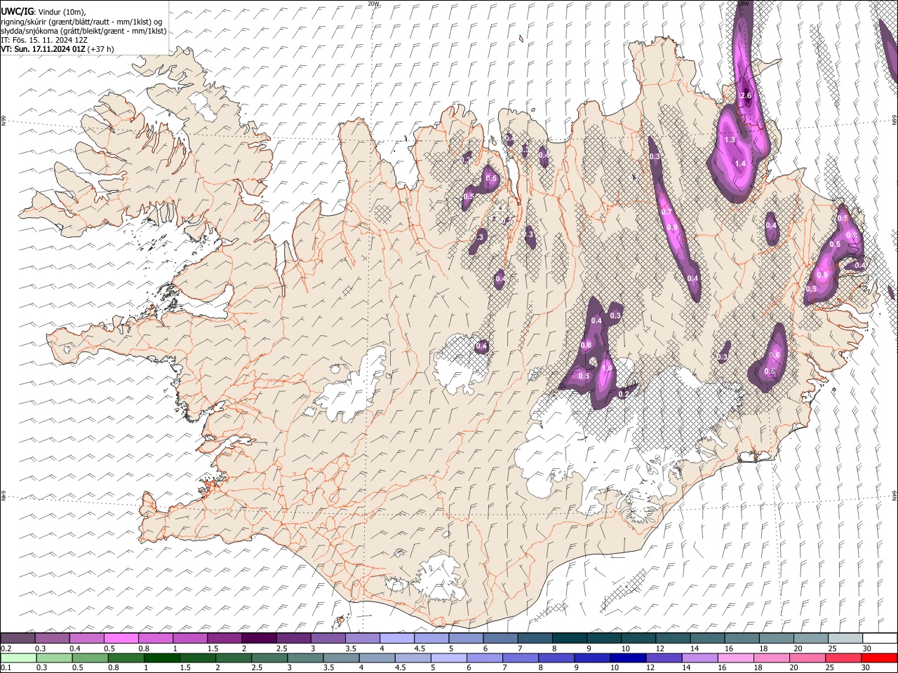Click the '0.7' precipitation value on the map

click(666, 212)
